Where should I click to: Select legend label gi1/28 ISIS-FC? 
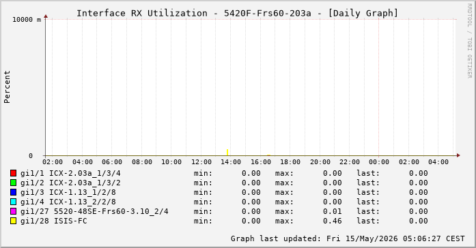54,221
